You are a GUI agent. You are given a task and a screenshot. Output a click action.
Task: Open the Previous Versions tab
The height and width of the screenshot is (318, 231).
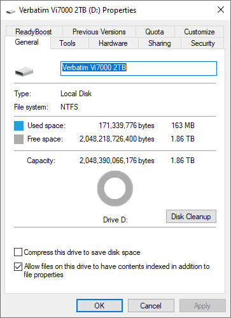click(x=99, y=32)
